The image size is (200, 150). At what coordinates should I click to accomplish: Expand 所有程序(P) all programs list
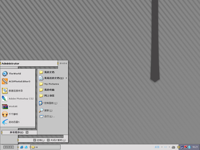(19, 133)
